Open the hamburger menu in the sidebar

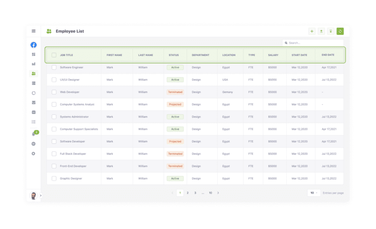click(x=33, y=31)
